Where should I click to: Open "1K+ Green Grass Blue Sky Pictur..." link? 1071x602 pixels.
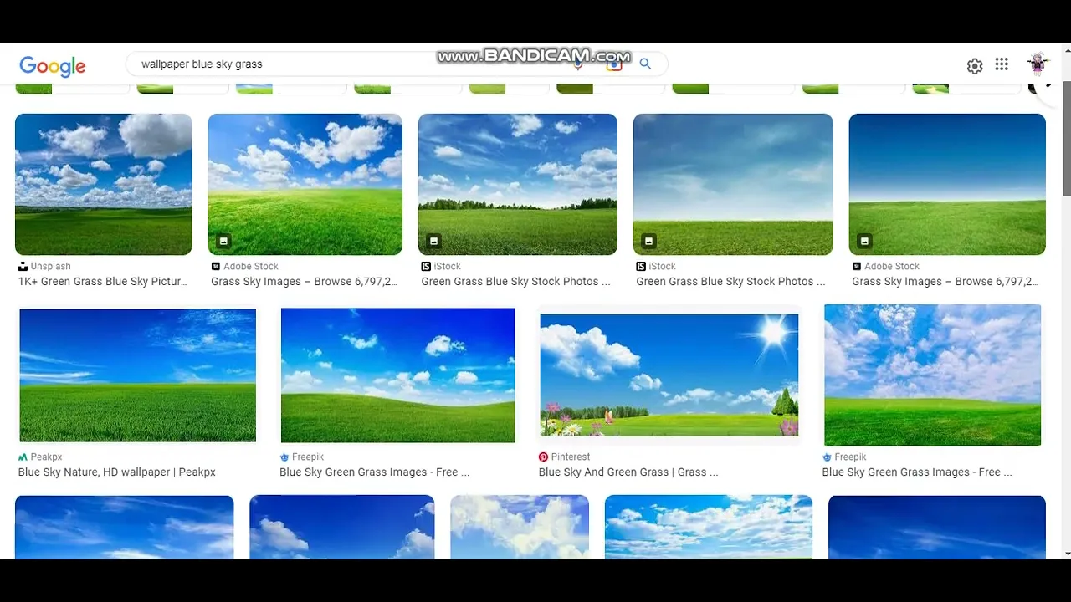103,282
